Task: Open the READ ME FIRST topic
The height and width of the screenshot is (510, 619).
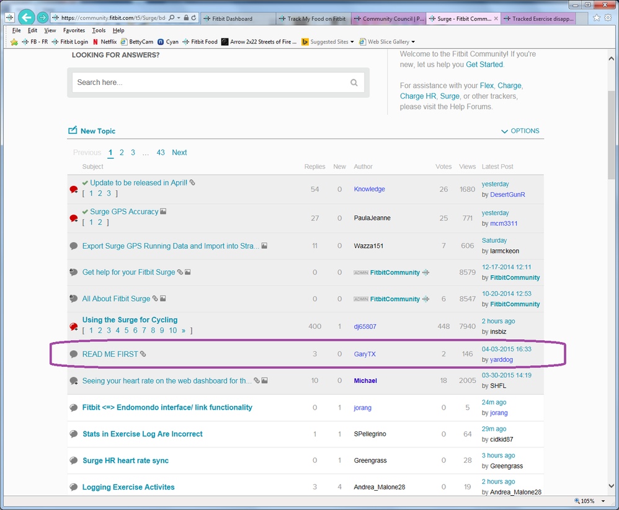Action: pos(110,354)
